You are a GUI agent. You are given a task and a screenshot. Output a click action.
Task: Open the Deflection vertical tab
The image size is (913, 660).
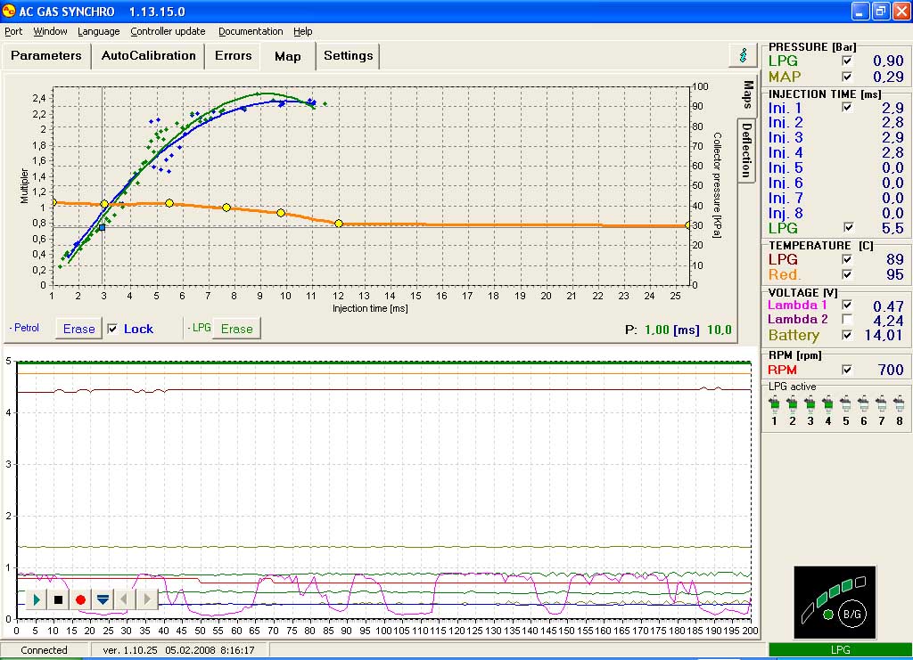coord(746,150)
